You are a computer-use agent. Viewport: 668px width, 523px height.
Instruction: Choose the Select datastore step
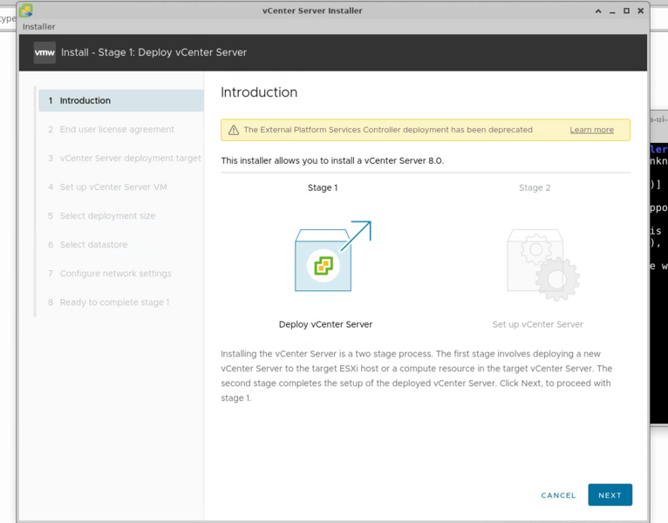[x=121, y=244]
